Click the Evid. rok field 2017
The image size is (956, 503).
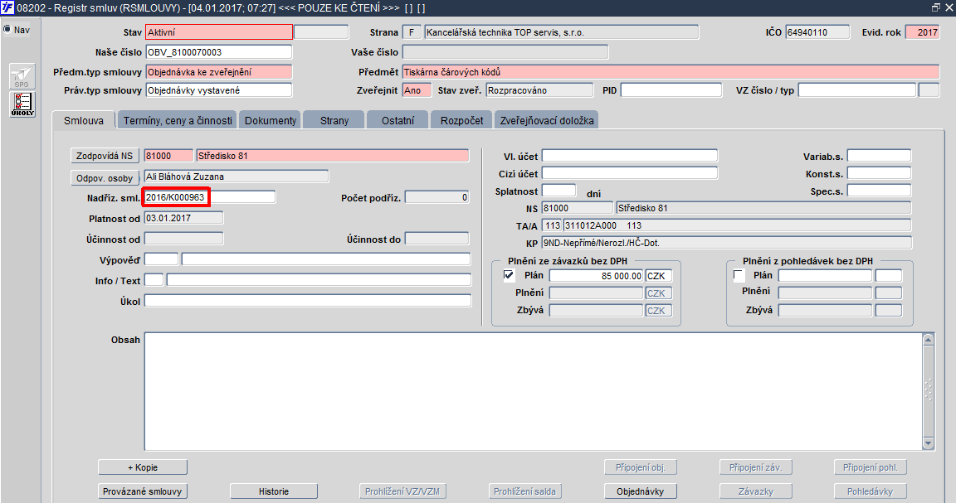923,32
